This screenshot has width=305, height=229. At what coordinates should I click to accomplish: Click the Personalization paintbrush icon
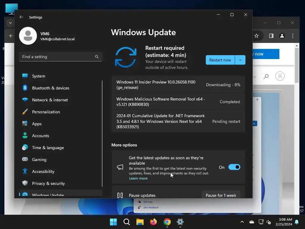pos(25,112)
